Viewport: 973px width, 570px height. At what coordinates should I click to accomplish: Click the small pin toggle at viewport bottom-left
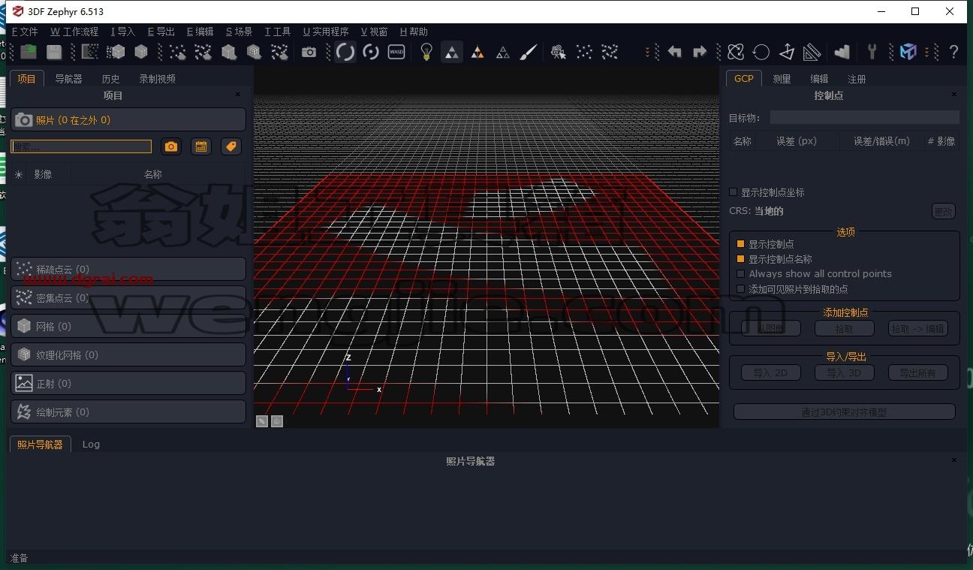click(x=261, y=421)
